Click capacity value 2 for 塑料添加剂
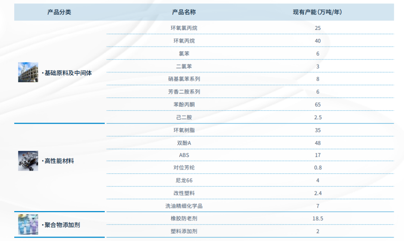This screenshot has width=404, height=241. 318,231
